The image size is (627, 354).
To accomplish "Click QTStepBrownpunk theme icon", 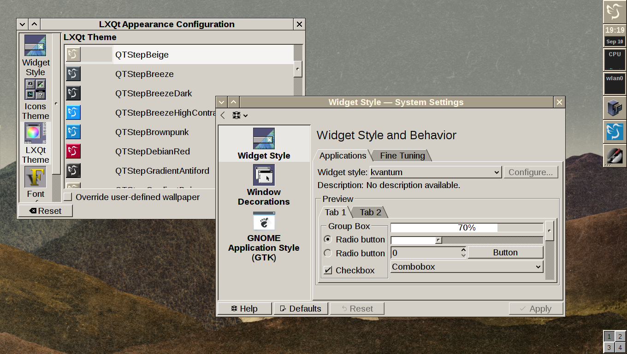I will pos(73,132).
